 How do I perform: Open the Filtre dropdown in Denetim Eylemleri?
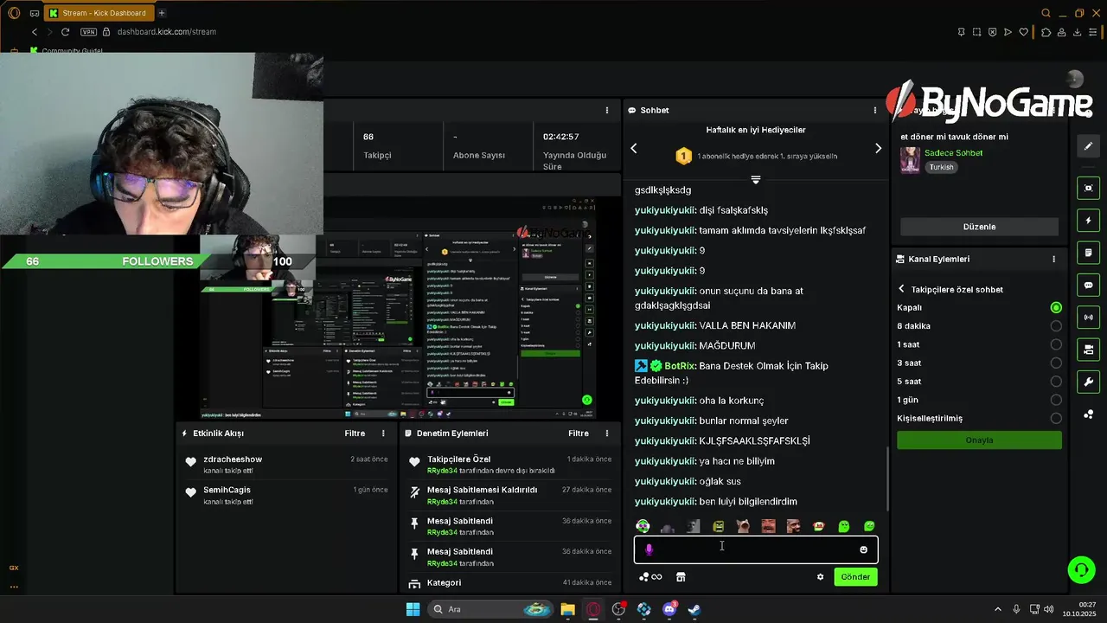579,434
